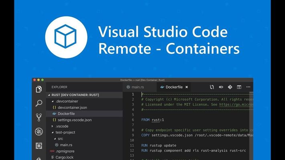This screenshot has width=285, height=160.
Task: Open the Debug view icon
Action: [39, 132]
